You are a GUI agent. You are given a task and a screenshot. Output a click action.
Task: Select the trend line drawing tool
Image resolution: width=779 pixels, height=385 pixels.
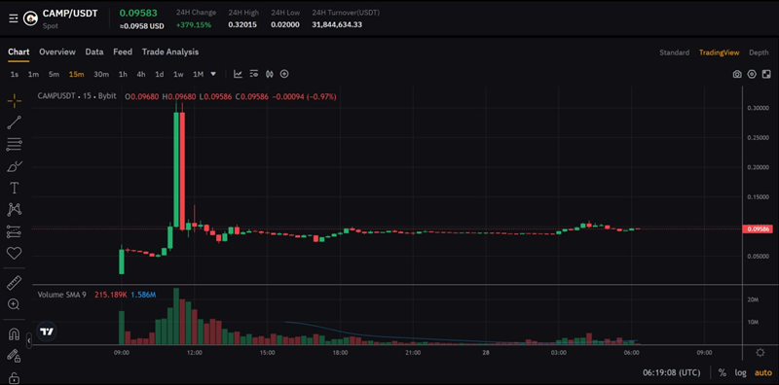[x=14, y=122]
